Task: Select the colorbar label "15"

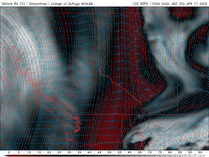Action: [x=39, y=152]
